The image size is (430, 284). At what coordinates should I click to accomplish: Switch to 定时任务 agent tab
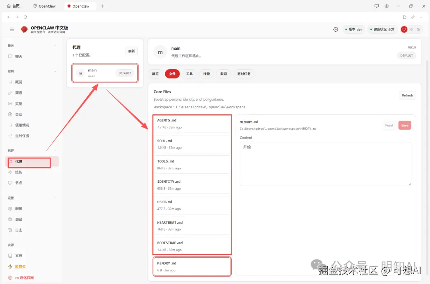point(244,74)
